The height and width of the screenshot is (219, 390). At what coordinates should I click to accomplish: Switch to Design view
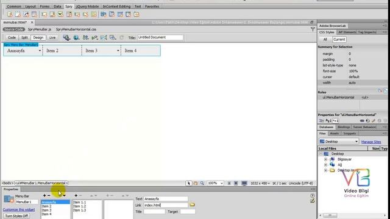pyautogui.click(x=38, y=38)
